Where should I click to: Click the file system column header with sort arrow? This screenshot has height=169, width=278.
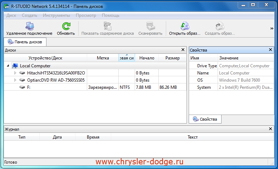pos(127,58)
